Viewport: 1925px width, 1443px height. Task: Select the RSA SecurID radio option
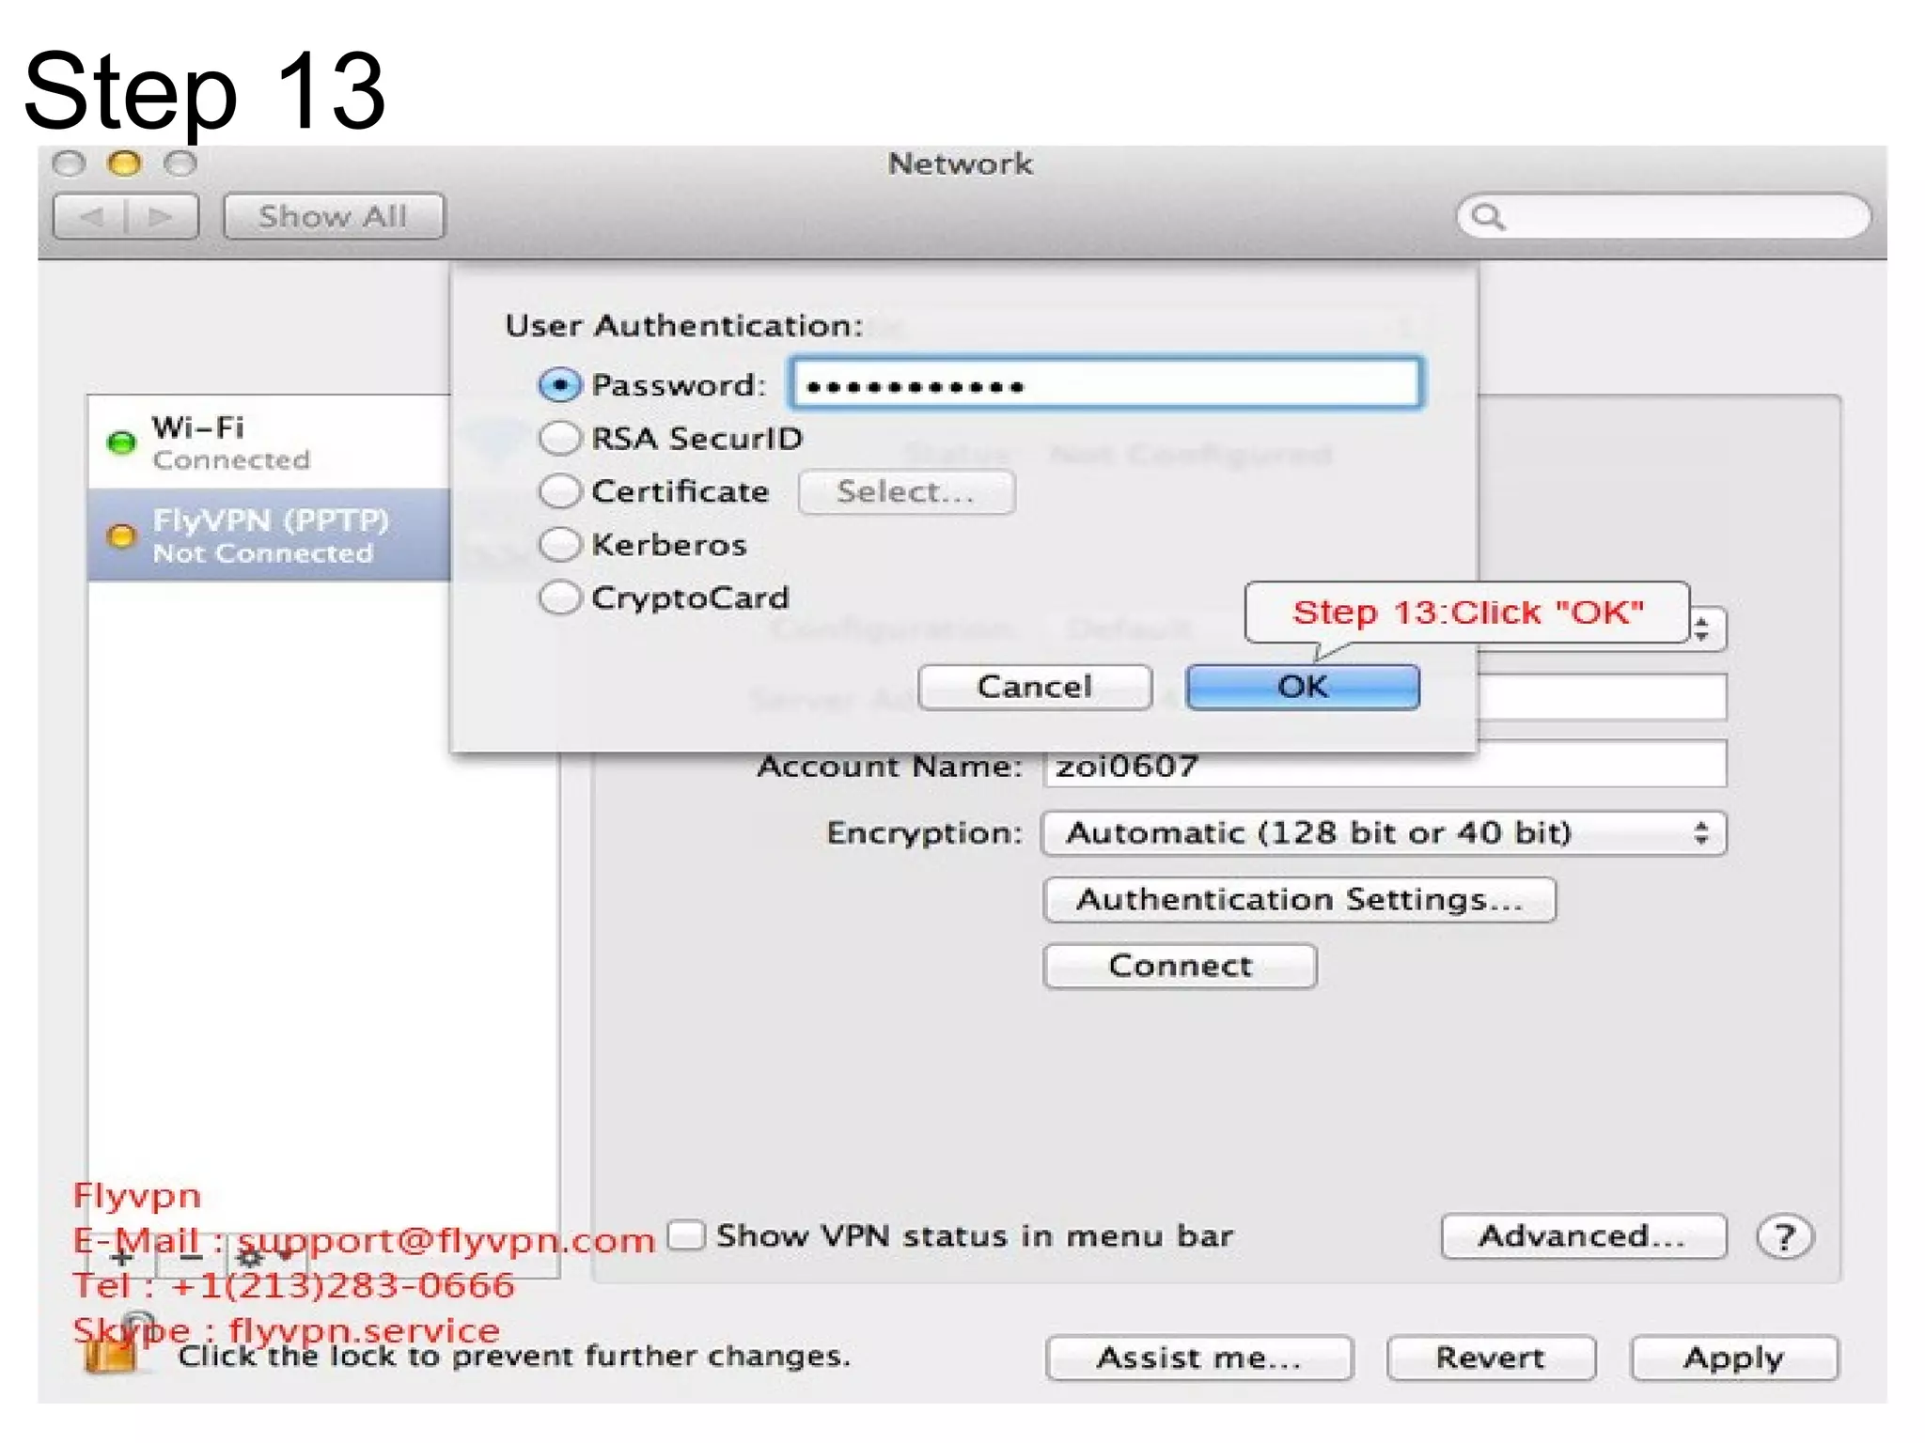click(x=560, y=439)
